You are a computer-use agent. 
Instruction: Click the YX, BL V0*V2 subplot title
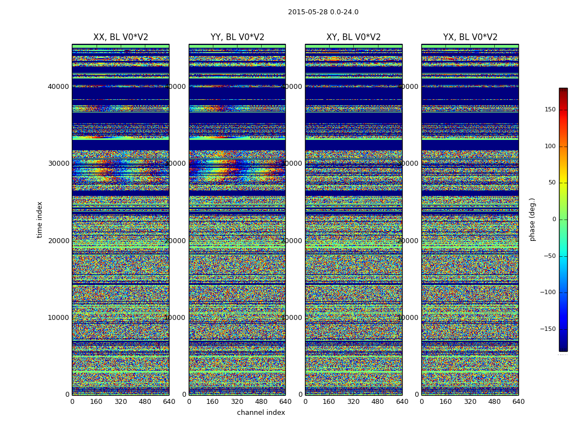[x=470, y=37]
